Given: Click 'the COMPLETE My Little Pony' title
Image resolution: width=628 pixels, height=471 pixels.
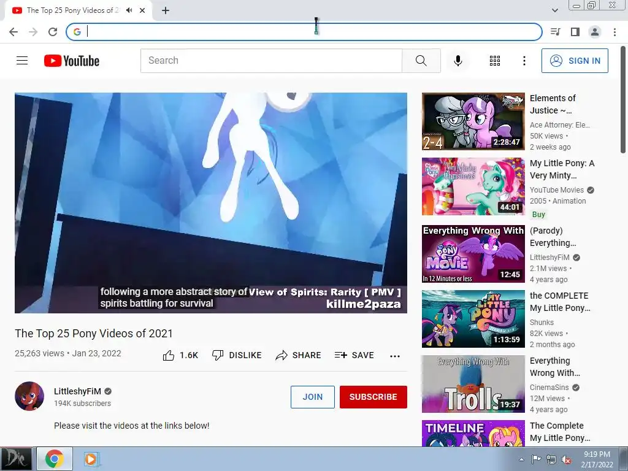Looking at the screenshot, I should (559, 302).
